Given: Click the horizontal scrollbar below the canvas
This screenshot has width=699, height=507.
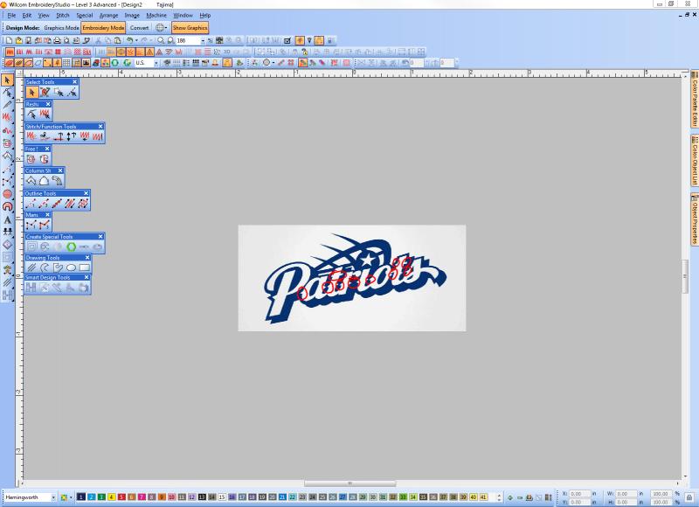Looking at the screenshot, I should [350, 483].
